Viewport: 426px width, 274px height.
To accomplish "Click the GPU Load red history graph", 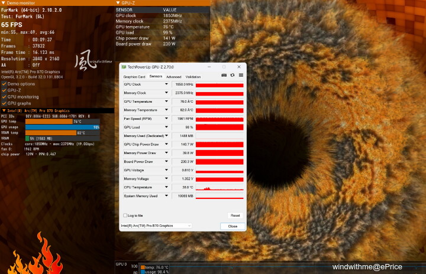I will [220, 127].
